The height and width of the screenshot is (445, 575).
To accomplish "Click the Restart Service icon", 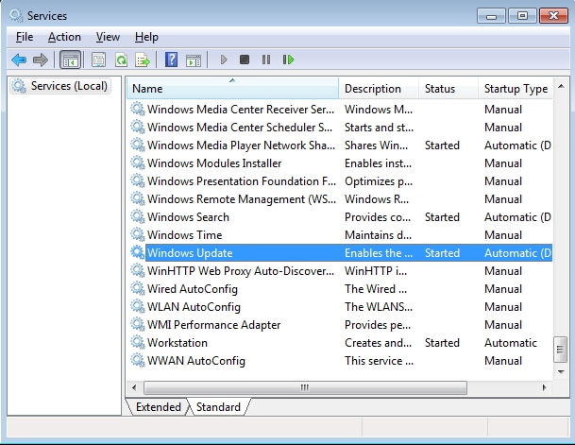I will tap(288, 60).
